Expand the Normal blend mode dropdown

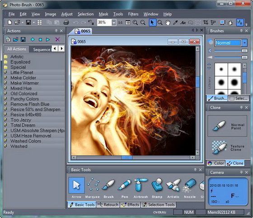click(244, 43)
